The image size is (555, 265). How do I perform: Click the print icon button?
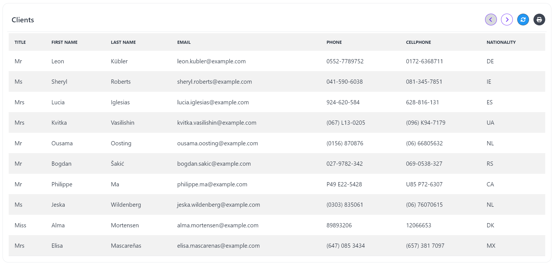click(x=539, y=20)
